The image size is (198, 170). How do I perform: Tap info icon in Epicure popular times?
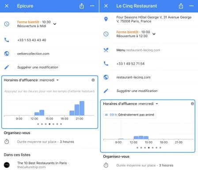(x=93, y=80)
